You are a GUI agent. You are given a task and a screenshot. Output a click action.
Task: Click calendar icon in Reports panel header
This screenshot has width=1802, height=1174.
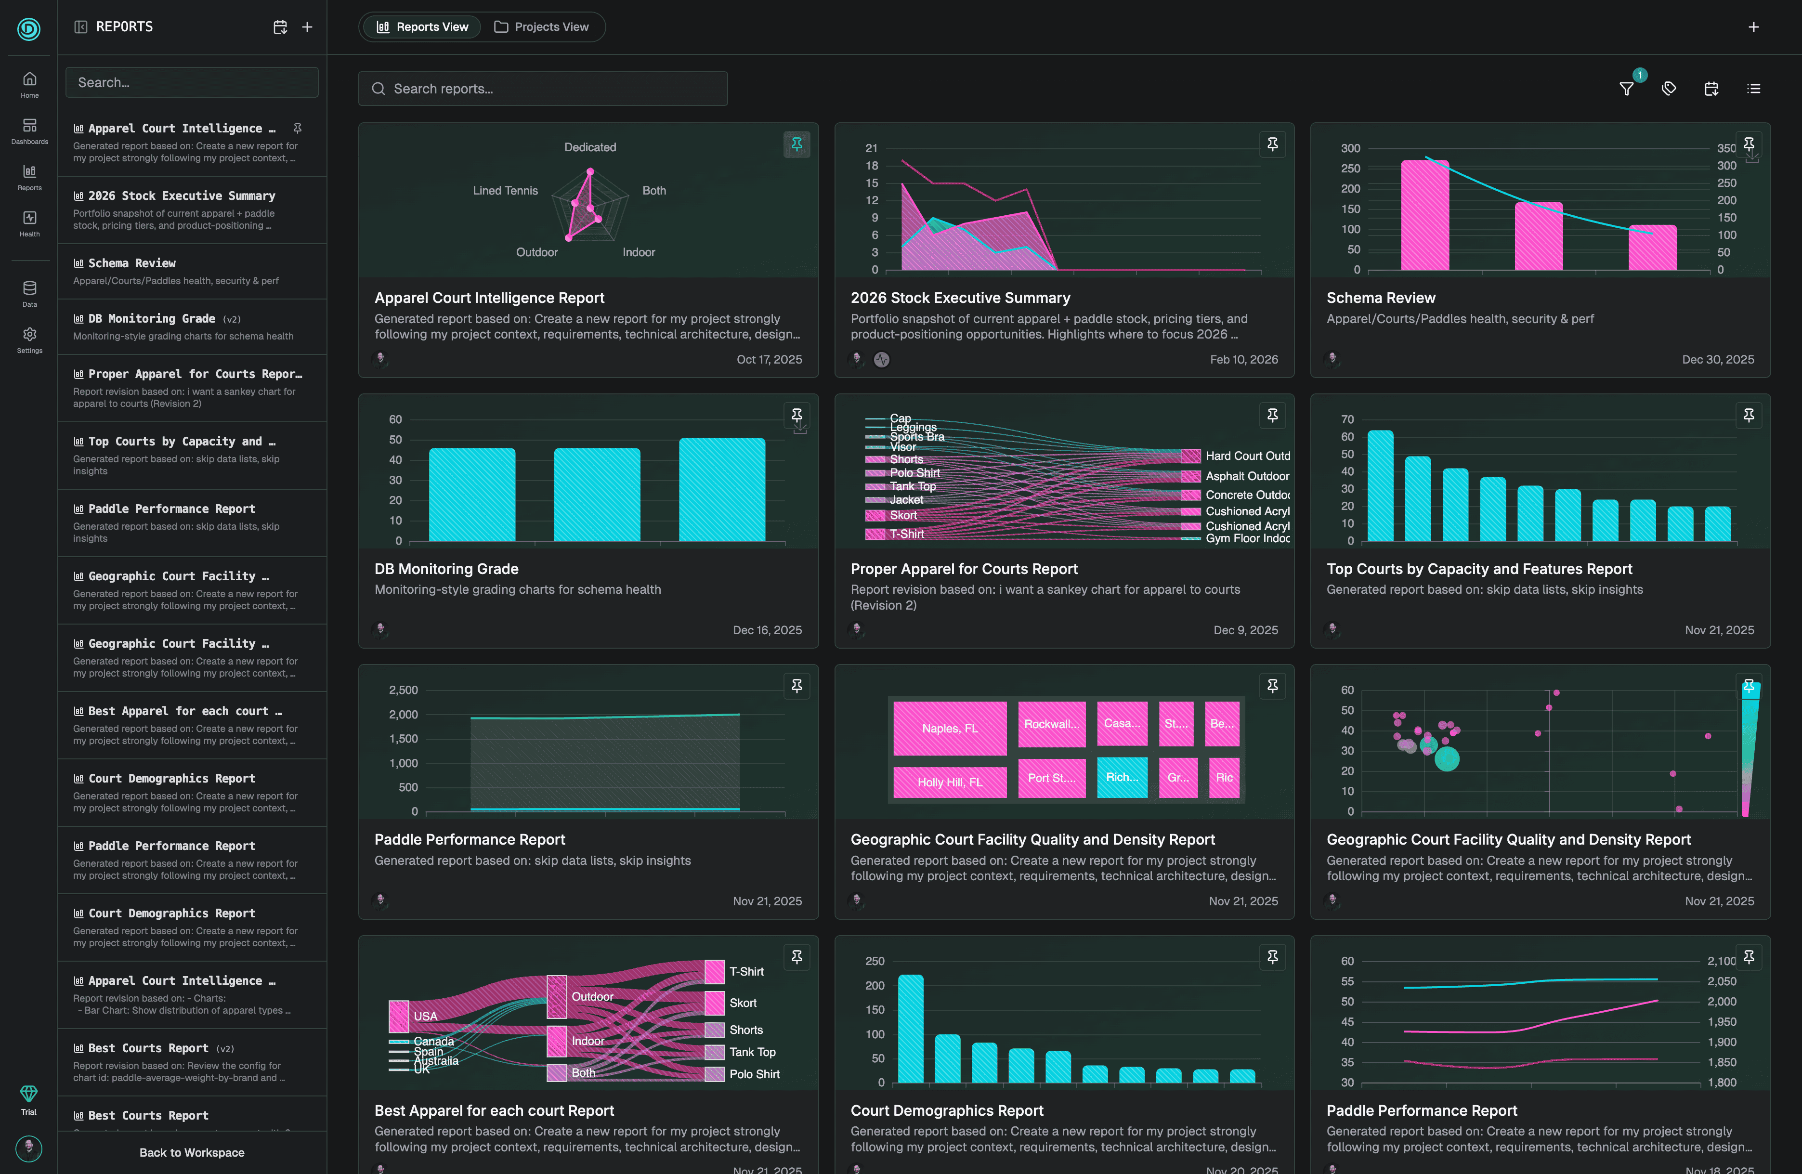(x=280, y=26)
